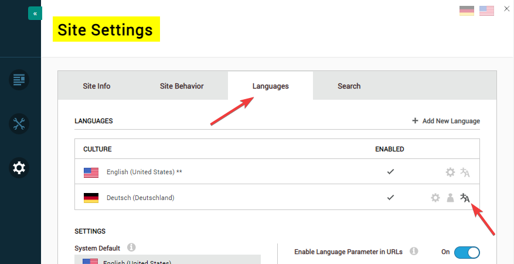The height and width of the screenshot is (264, 514).
Task: Click the Add New Language link
Action: pos(451,121)
